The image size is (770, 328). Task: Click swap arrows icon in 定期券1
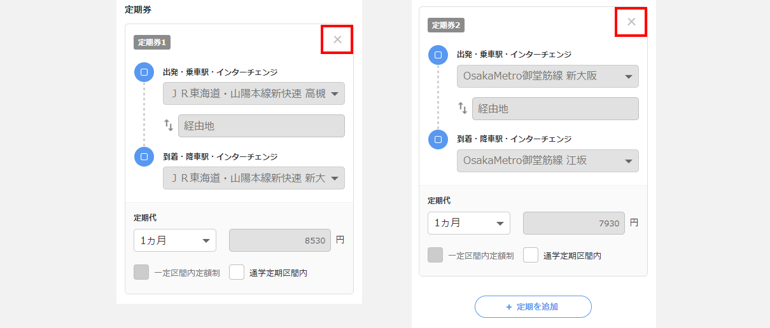point(169,125)
